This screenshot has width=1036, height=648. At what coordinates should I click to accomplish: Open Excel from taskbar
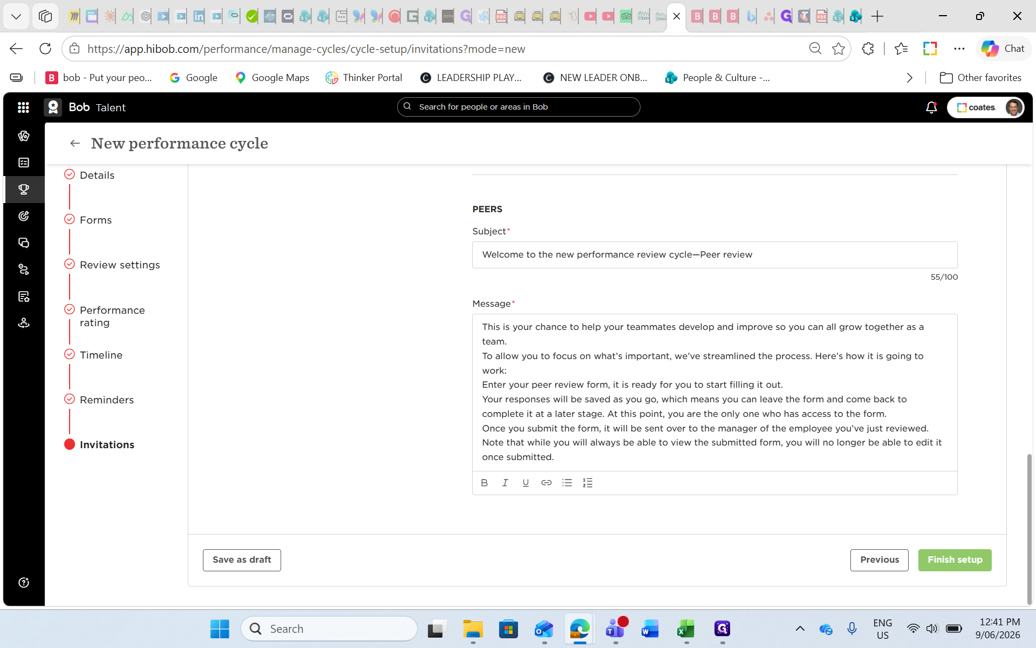[x=686, y=629]
